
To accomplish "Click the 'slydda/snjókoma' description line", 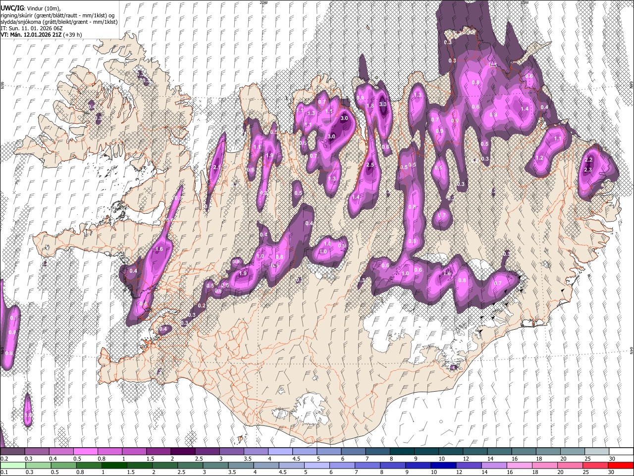I will [x=59, y=22].
